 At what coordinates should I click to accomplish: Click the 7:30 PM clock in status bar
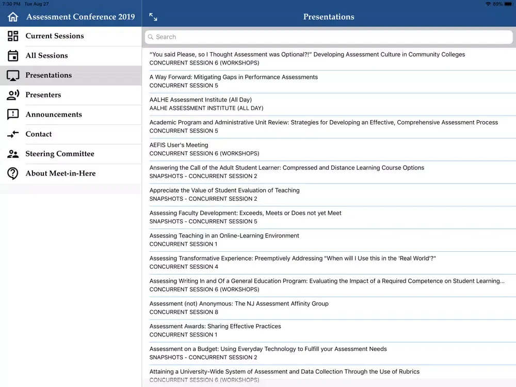click(11, 4)
